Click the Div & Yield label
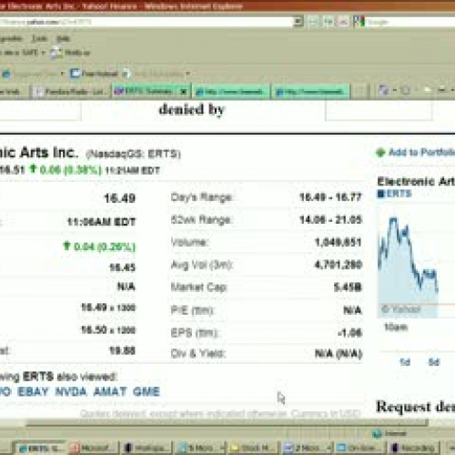455x455 pixels. [198, 353]
